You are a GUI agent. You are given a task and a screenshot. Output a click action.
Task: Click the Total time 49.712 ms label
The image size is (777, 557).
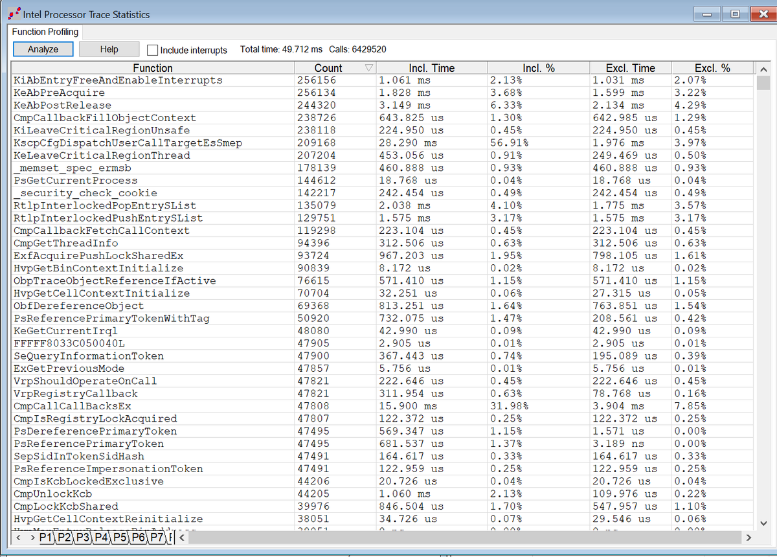click(x=281, y=50)
